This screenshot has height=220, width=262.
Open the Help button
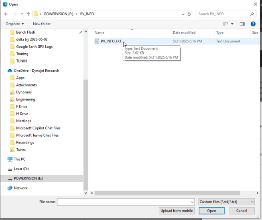253,24
